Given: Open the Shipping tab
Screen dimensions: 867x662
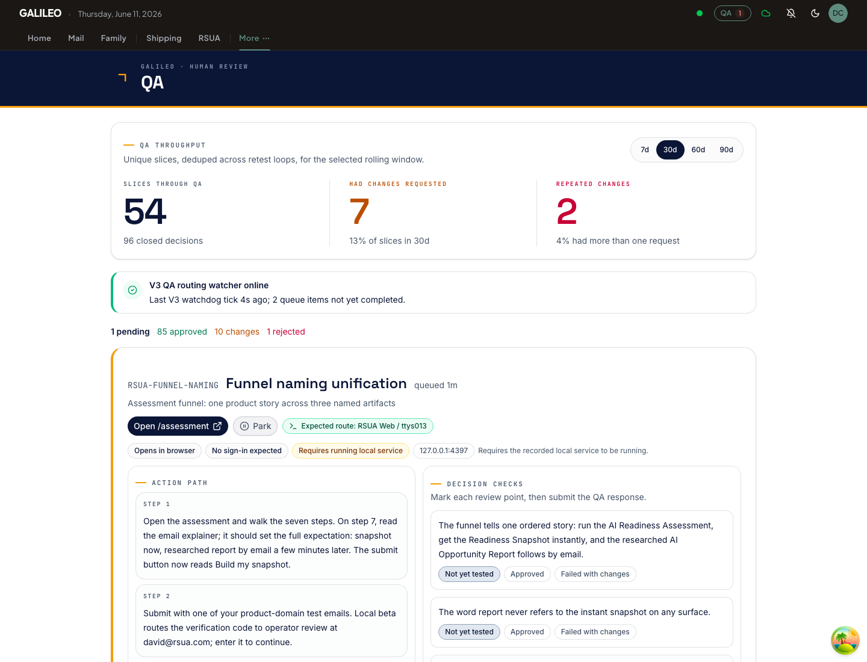Looking at the screenshot, I should pyautogui.click(x=164, y=38).
